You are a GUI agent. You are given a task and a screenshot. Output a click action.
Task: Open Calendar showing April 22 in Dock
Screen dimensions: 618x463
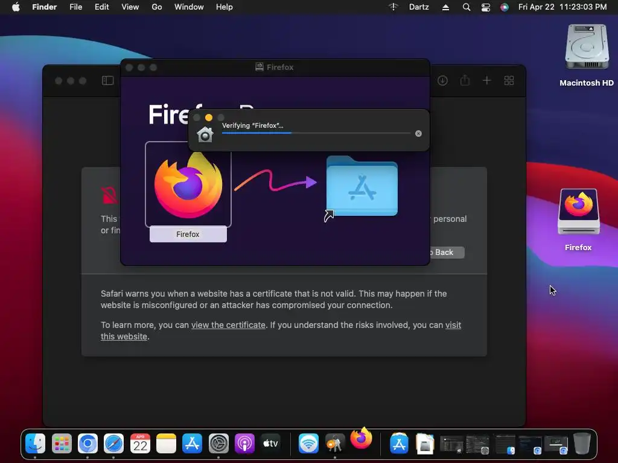pos(140,444)
